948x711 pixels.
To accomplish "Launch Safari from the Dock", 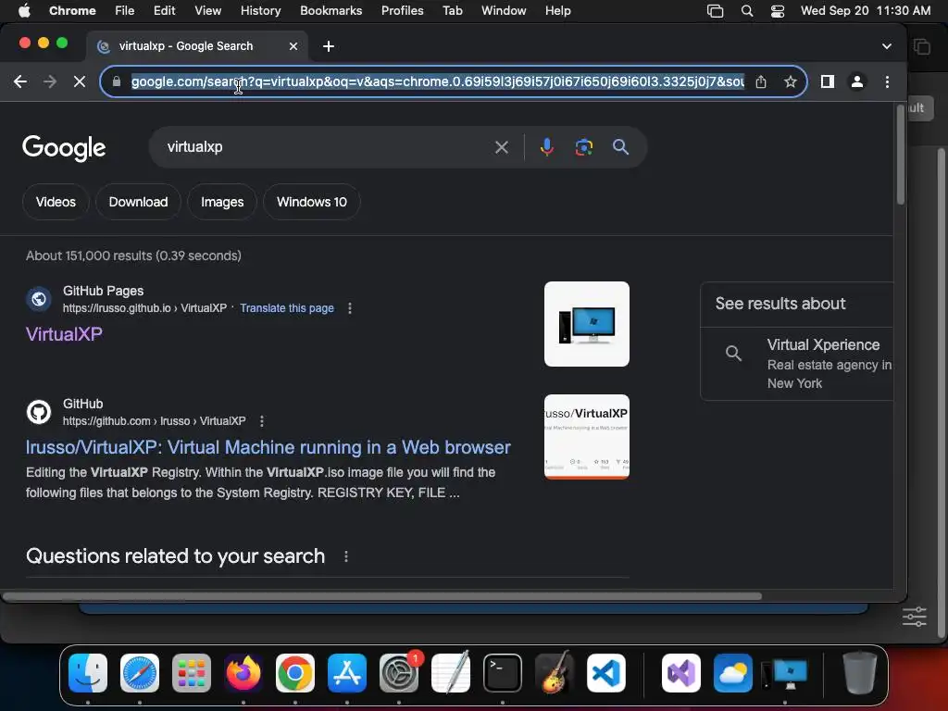I will (x=140, y=673).
